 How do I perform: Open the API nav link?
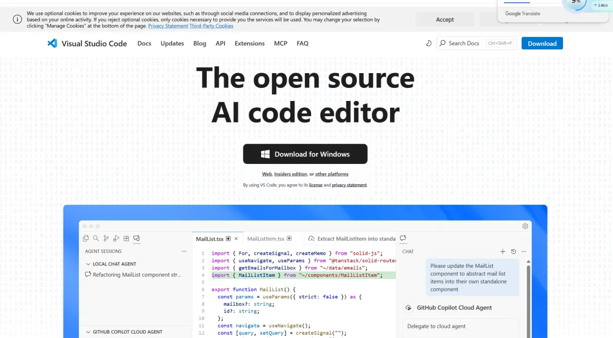(x=220, y=43)
